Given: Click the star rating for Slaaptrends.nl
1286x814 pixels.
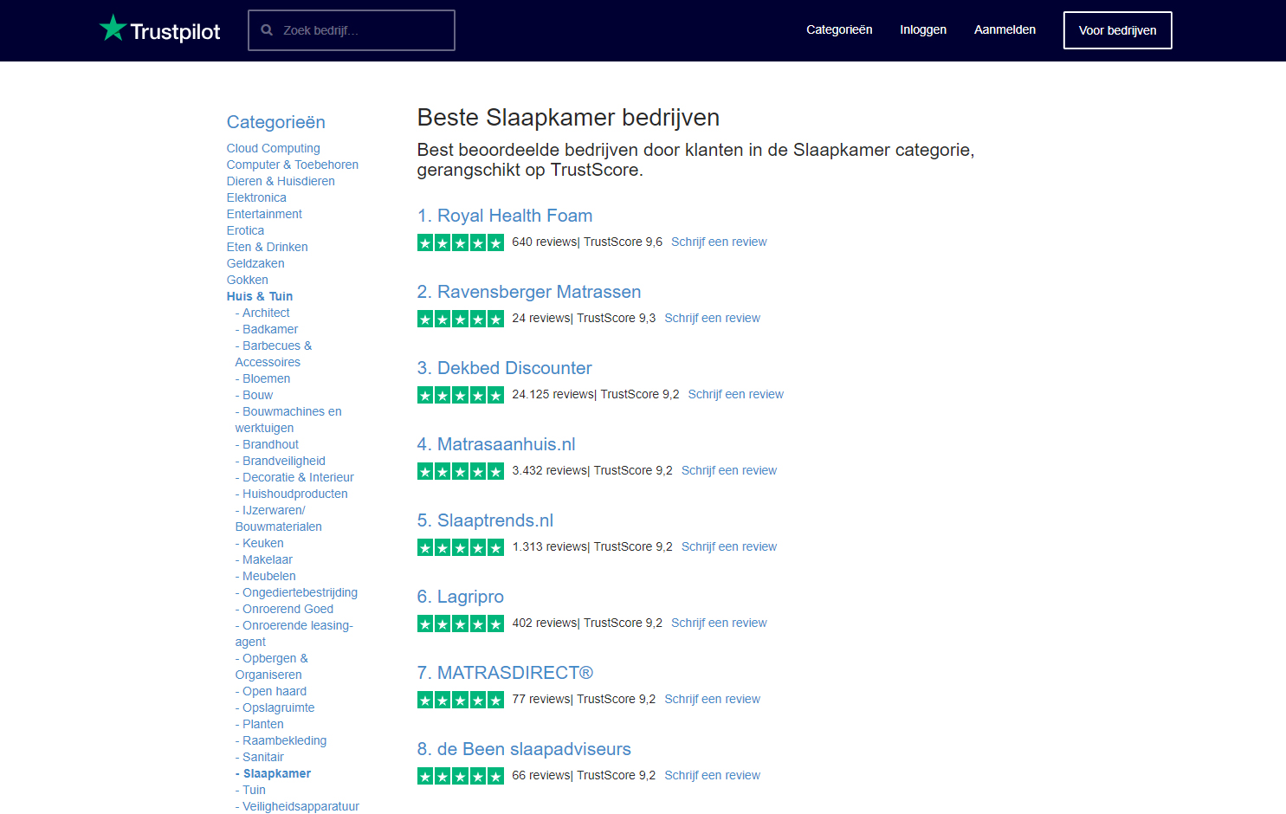Looking at the screenshot, I should click(461, 547).
